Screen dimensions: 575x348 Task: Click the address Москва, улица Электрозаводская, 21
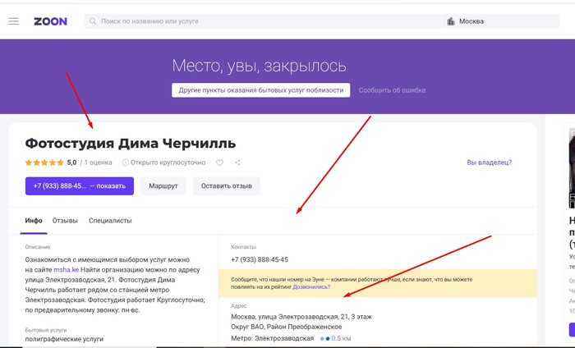pyautogui.click(x=301, y=317)
